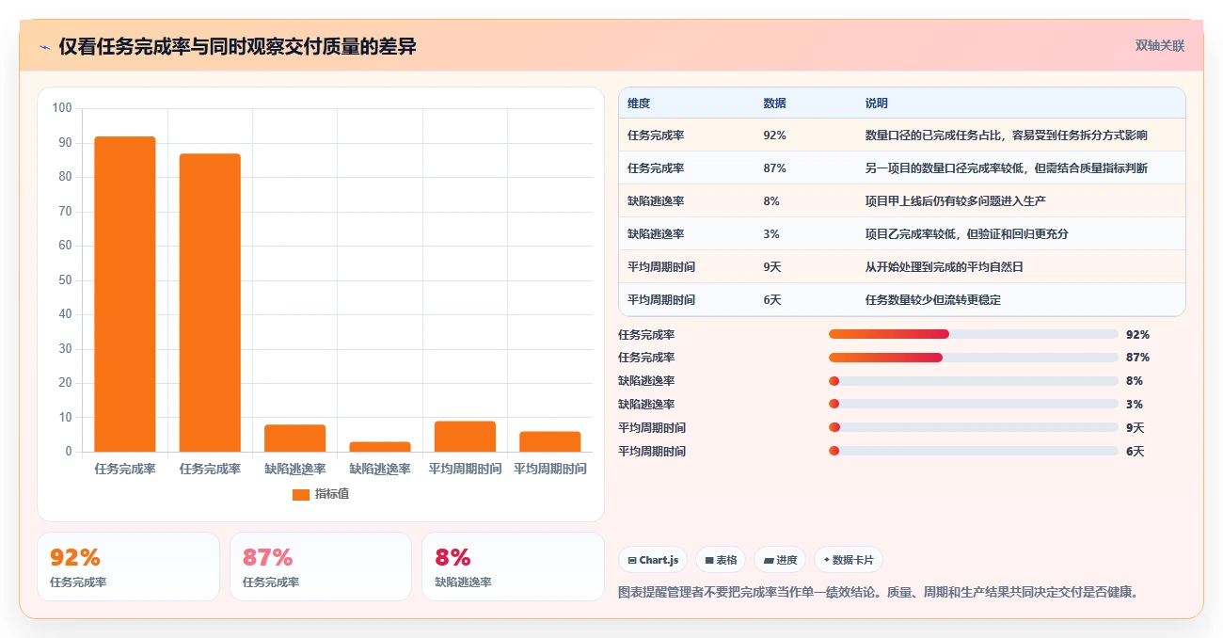The width and height of the screenshot is (1223, 638).
Task: Click the shortest chart bar valued 3
Action: click(380, 447)
